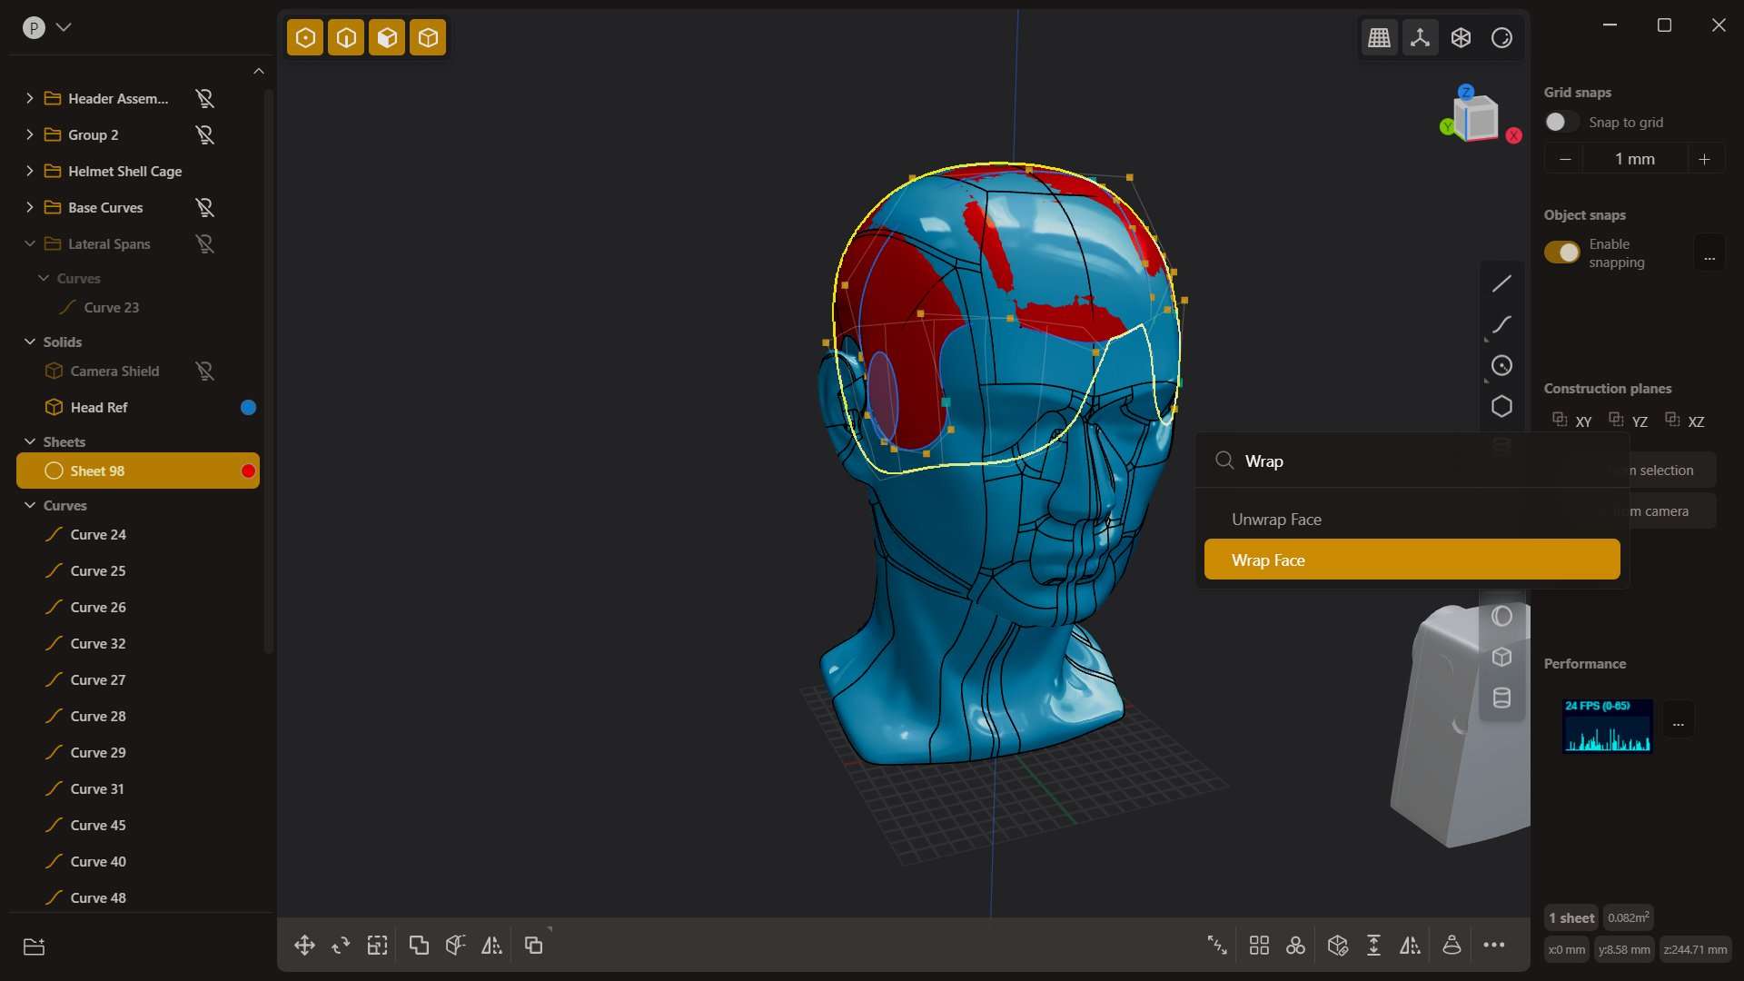The image size is (1744, 981).
Task: Increase grid size with plus button
Action: click(1705, 159)
